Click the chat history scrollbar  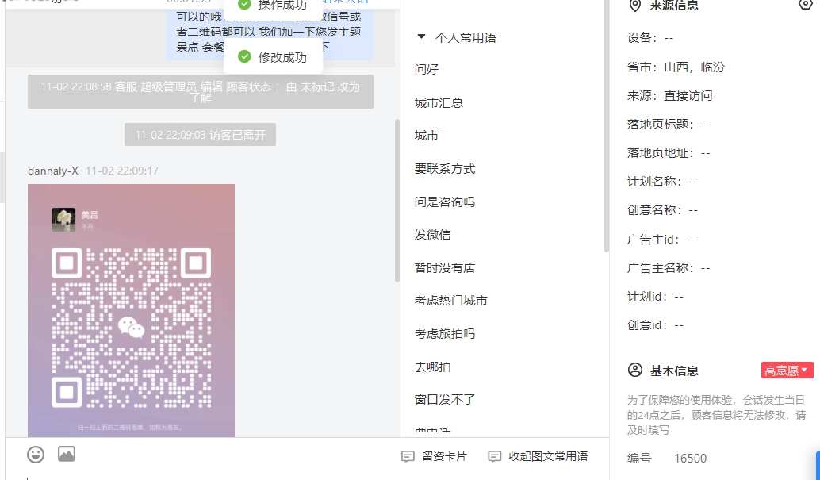pyautogui.click(x=397, y=201)
